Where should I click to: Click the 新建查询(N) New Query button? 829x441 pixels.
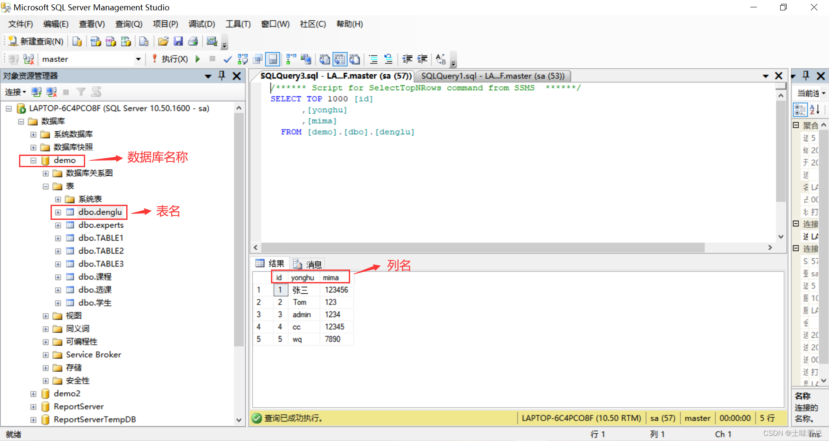35,41
